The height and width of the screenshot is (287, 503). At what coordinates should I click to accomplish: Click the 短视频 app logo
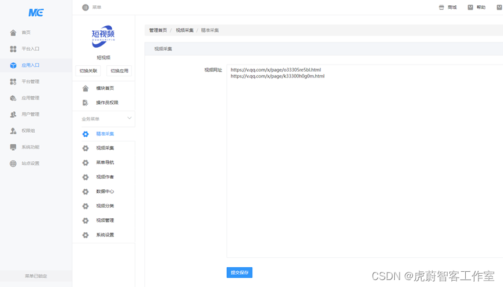pos(104,37)
